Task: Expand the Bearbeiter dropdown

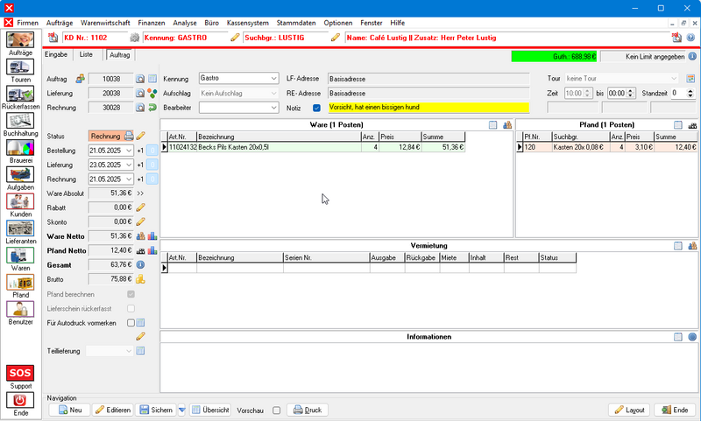Action: [x=273, y=108]
